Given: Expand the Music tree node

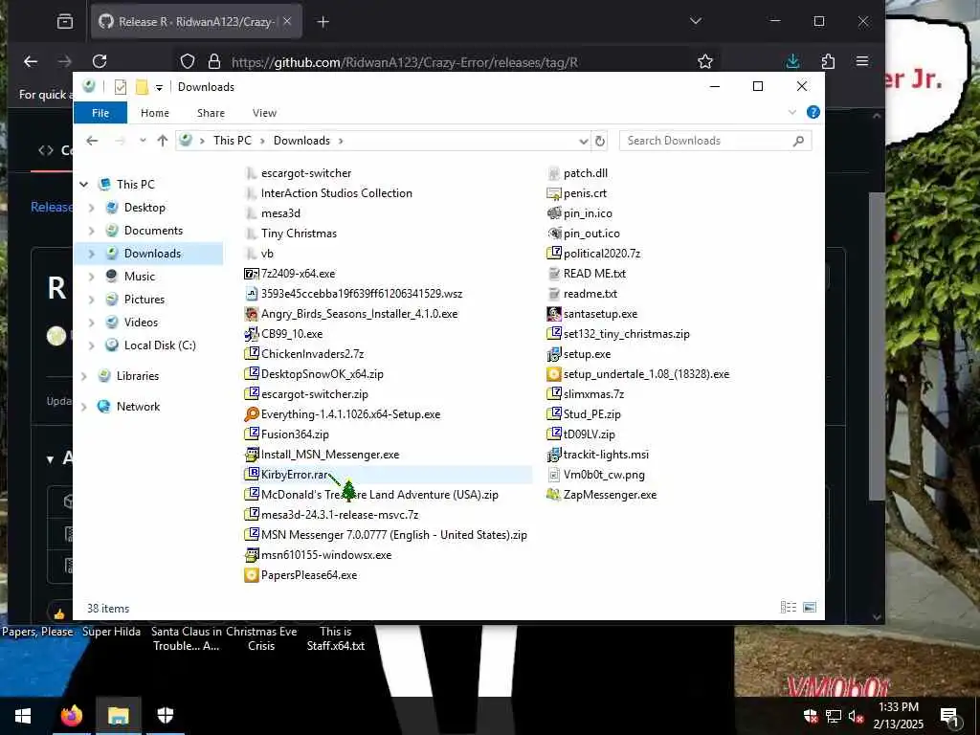Looking at the screenshot, I should (x=91, y=277).
